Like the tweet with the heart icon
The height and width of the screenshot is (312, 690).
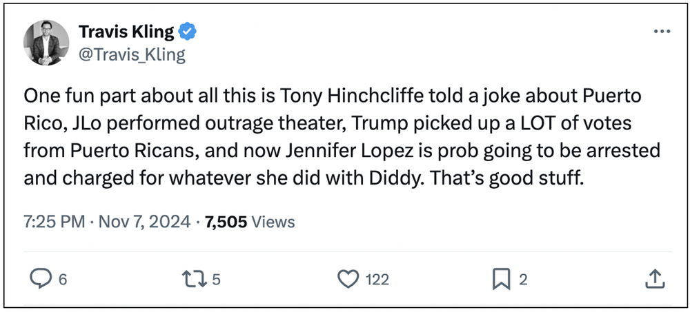pyautogui.click(x=350, y=278)
